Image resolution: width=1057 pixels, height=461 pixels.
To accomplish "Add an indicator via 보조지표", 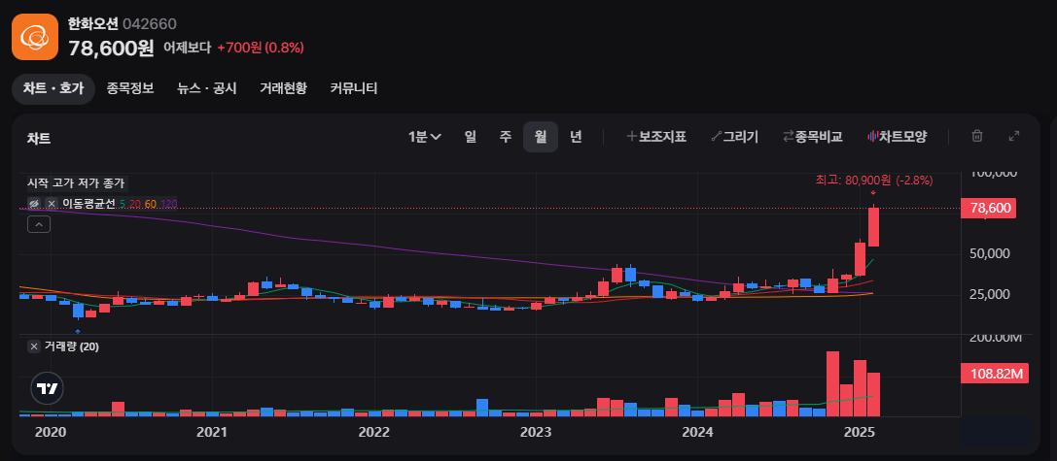I will 656,137.
